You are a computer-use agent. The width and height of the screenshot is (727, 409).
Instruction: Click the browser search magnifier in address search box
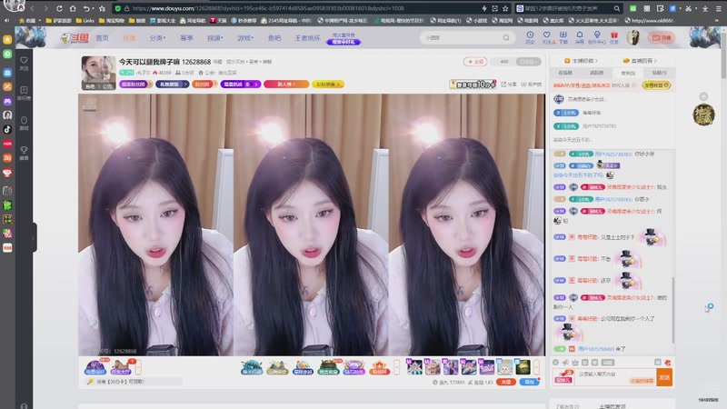(617, 8)
